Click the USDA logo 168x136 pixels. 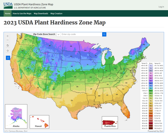pos(8,5)
